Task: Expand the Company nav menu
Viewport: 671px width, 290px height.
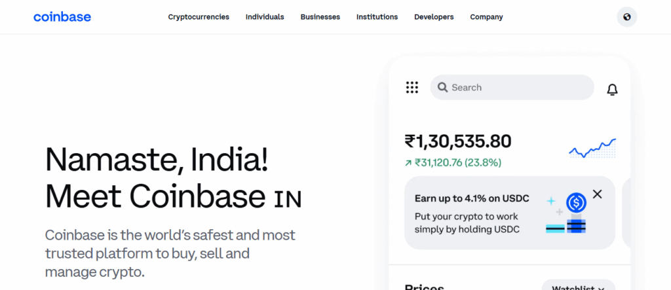Action: click(x=486, y=17)
